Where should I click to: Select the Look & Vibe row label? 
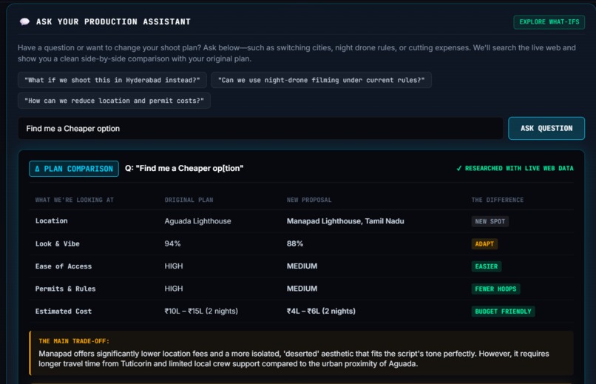coord(58,243)
